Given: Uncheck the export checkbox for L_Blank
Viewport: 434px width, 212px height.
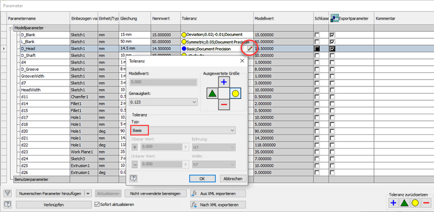Looking at the screenshot, I should click(x=332, y=42).
